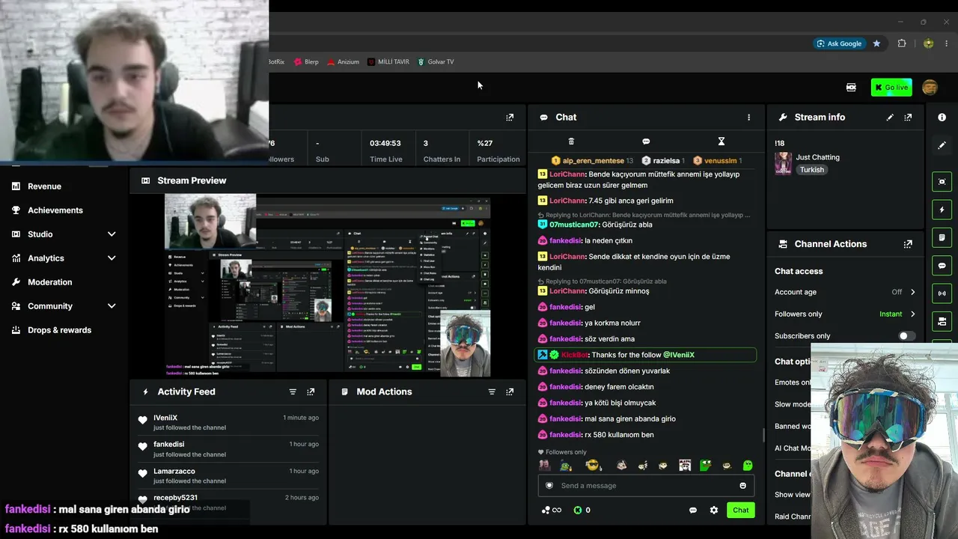Click the Turkish language tag
This screenshot has height=539, width=958.
coord(811,170)
